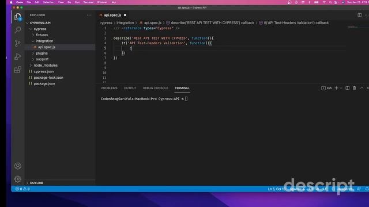Switch to the PROBLEMS tab

coord(109,88)
